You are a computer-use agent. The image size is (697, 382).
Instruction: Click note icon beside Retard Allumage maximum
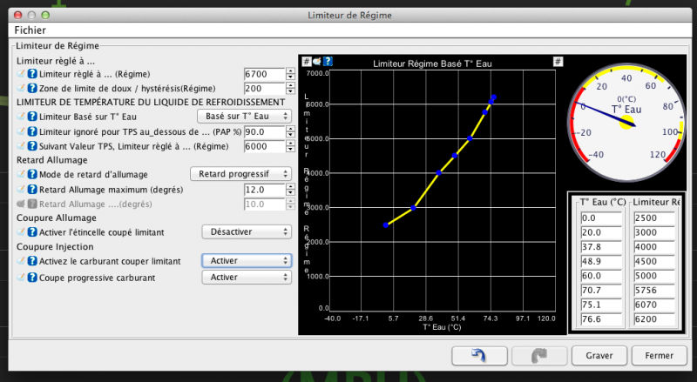21,189
